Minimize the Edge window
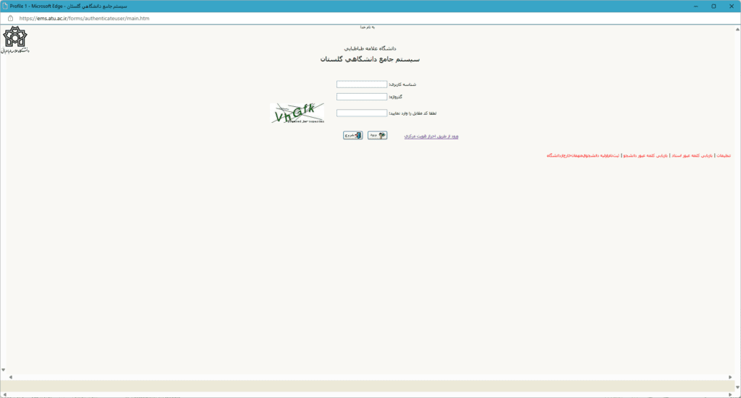 click(695, 6)
